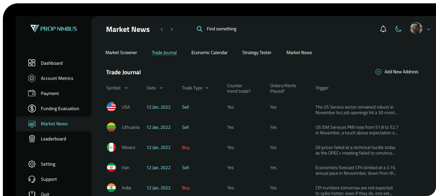Toggle dark mode with the moon icon
The height and width of the screenshot is (196, 436).
[398, 29]
